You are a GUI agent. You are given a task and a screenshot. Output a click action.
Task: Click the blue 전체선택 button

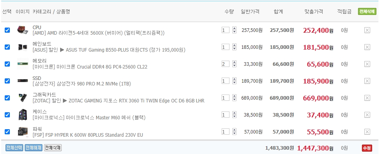coord(14,148)
